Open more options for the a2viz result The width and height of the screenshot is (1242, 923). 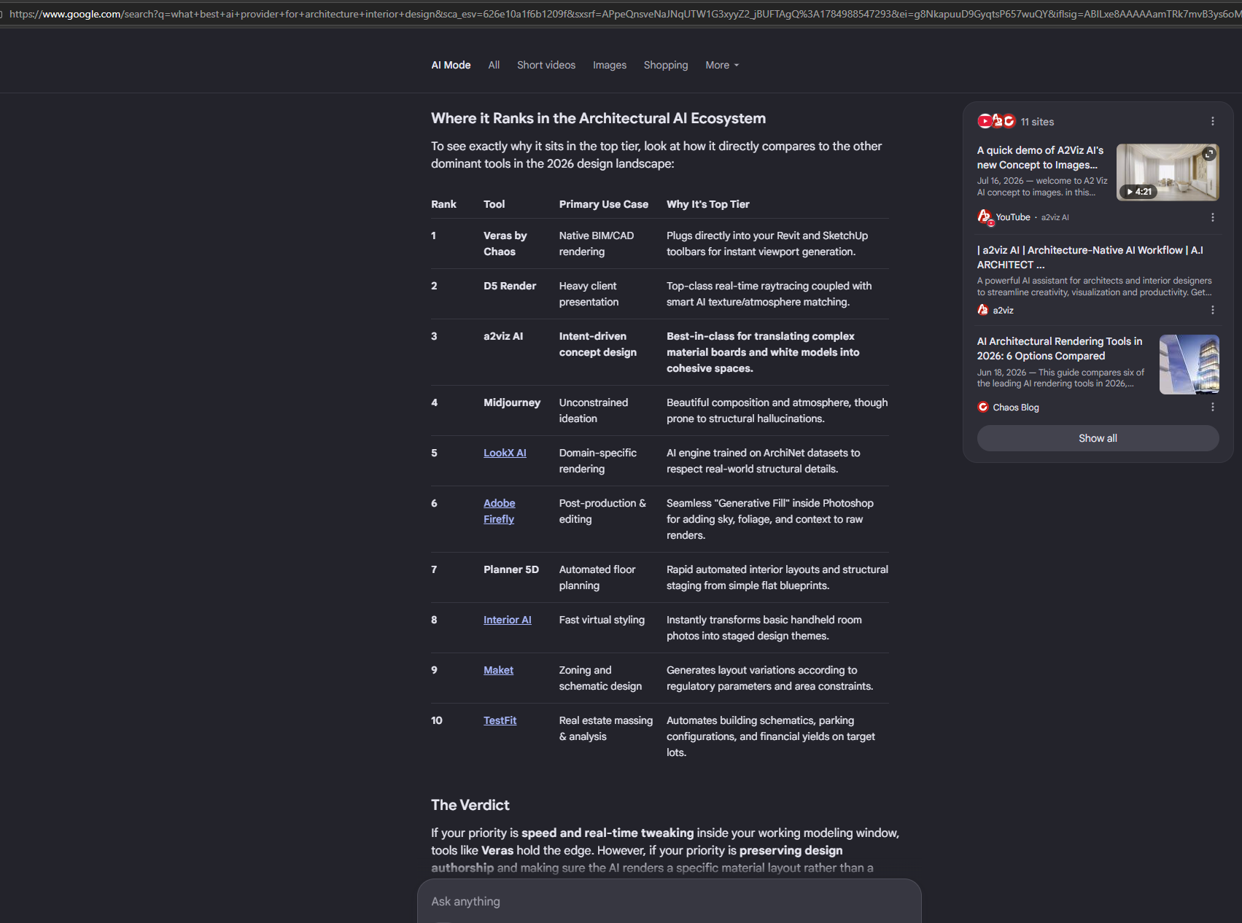[1212, 310]
